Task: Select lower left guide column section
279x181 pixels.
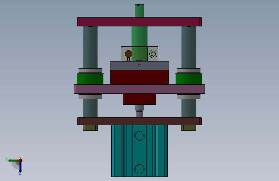Action: [x=90, y=108]
